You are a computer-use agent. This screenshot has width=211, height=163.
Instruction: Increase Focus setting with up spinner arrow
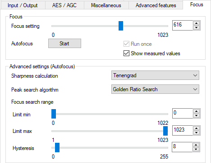(x=196, y=23)
